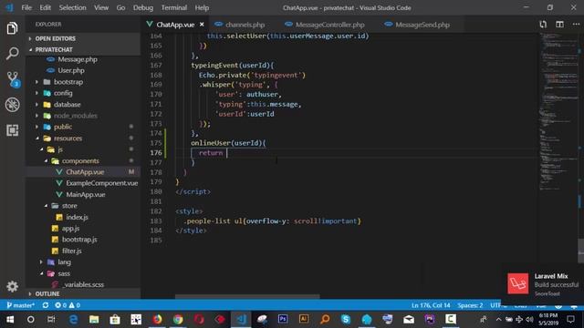
Task: Open Illustrator from the taskbar
Action: click(x=304, y=319)
